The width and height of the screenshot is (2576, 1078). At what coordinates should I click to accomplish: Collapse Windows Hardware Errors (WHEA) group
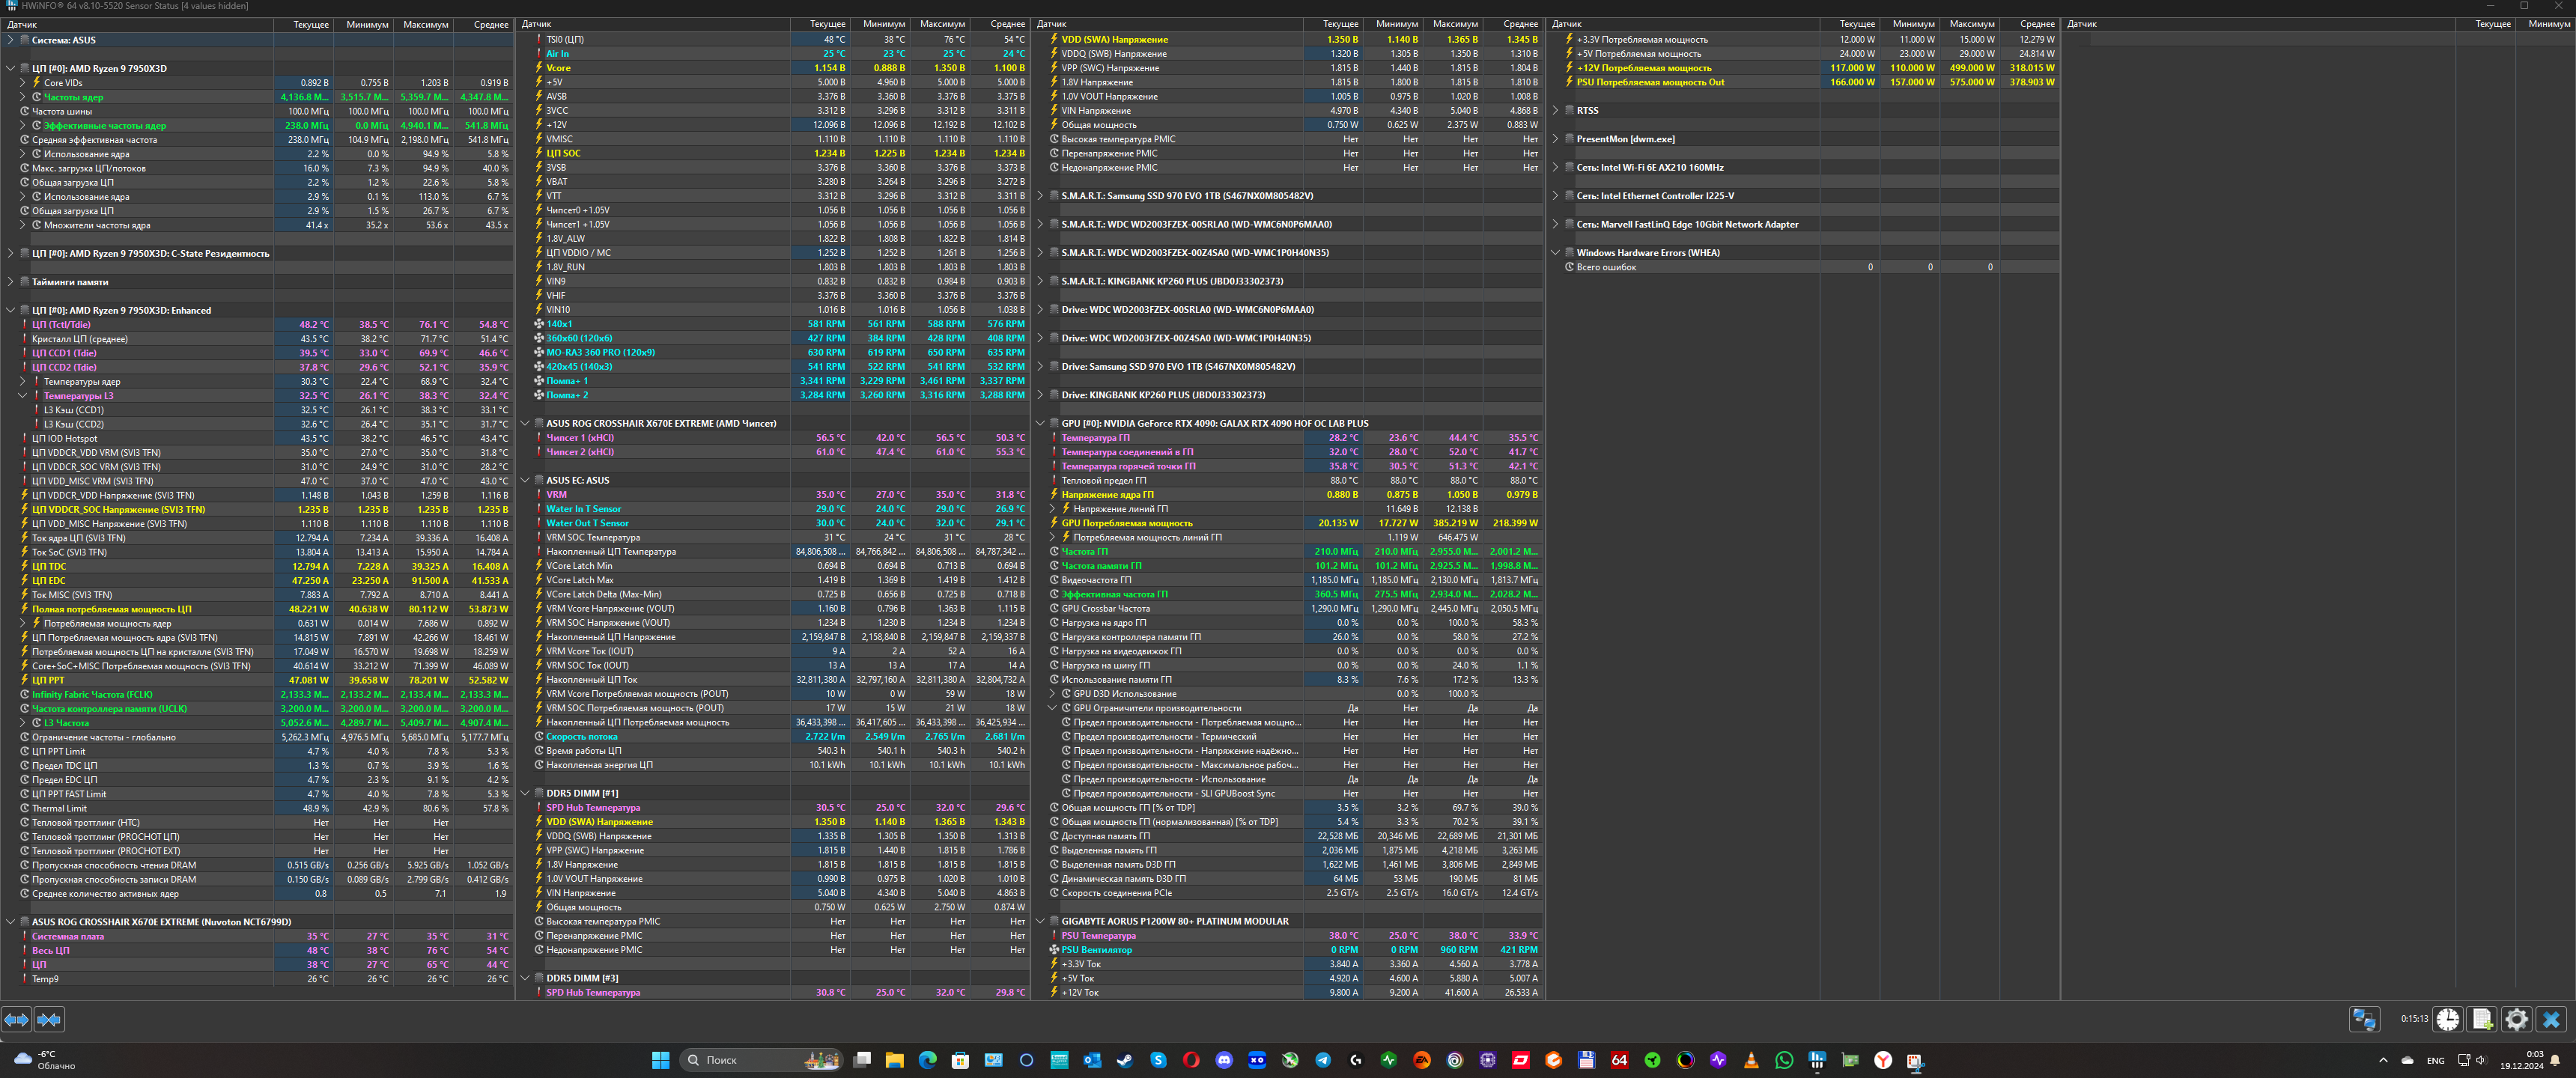[x=1555, y=253]
